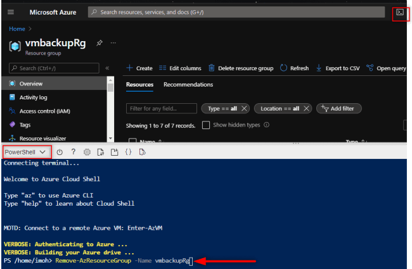412x269 pixels.
Task: Click the Type == all filter pill
Action: click(x=222, y=109)
